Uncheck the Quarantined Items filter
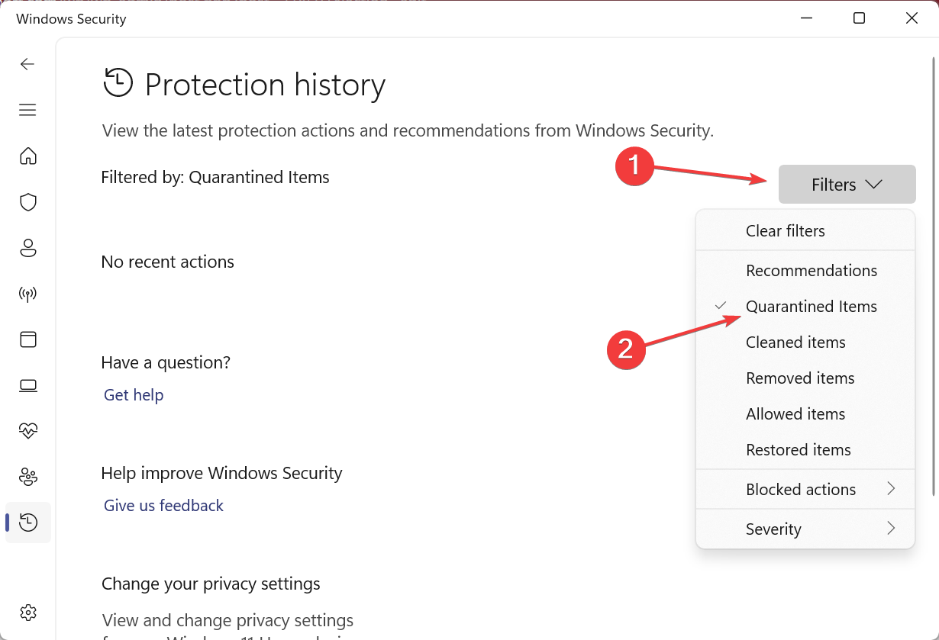 (x=811, y=307)
